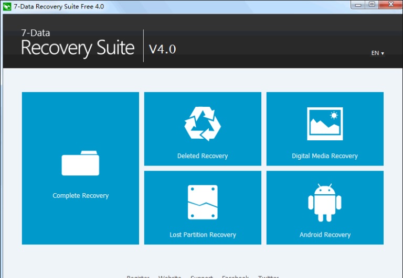The image size is (403, 278).
Task: Follow the Register link at bottom
Action: (138, 276)
